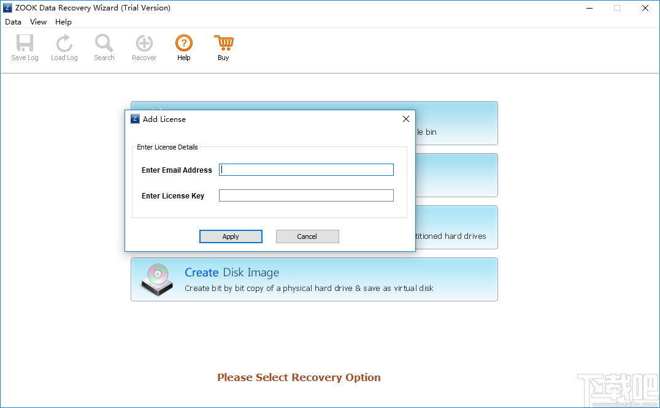Screen dimensions: 660x408
Task: Click the Save Log toolbar icon
Action: click(25, 43)
